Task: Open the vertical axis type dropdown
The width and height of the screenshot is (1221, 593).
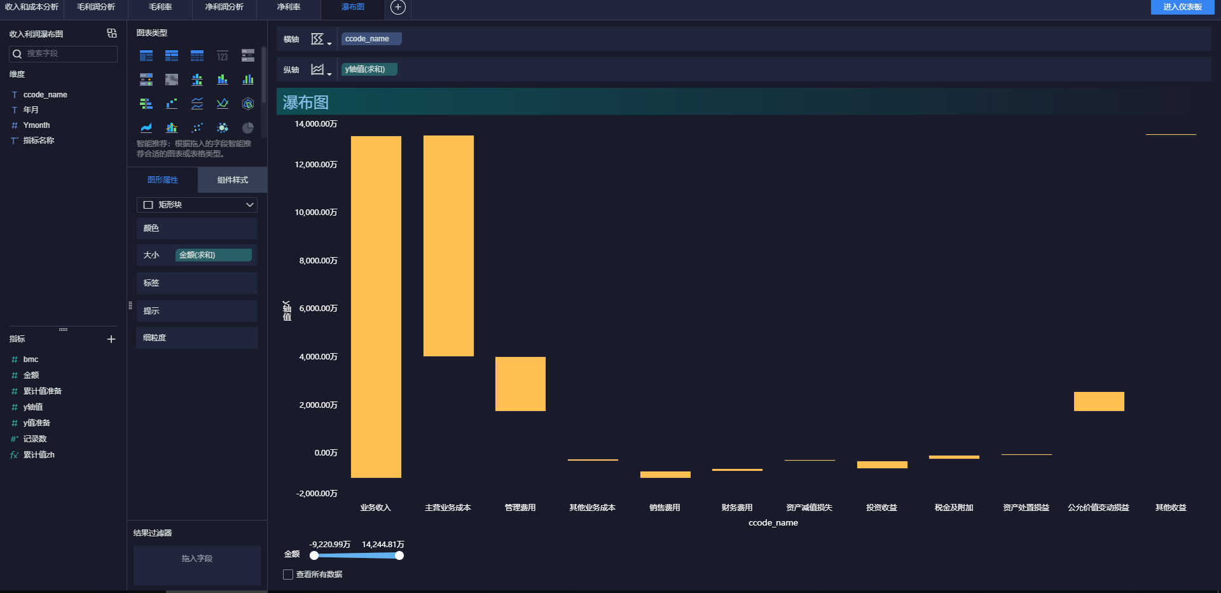Action: (x=321, y=70)
